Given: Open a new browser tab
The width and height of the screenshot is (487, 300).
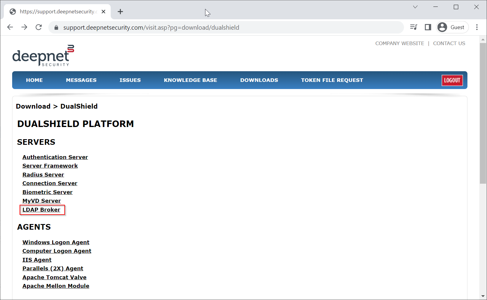Looking at the screenshot, I should [120, 12].
